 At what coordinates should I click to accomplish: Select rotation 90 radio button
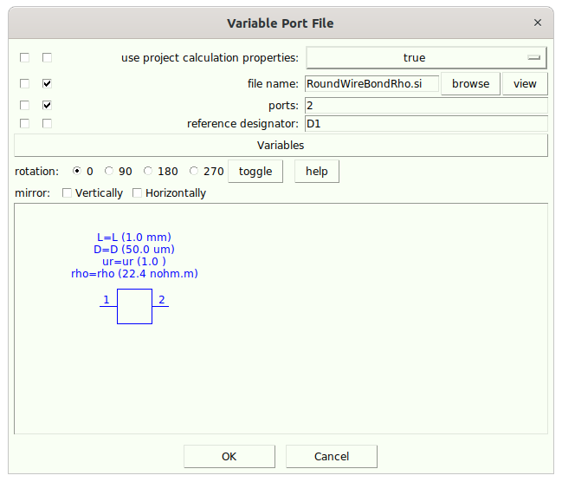[109, 171]
